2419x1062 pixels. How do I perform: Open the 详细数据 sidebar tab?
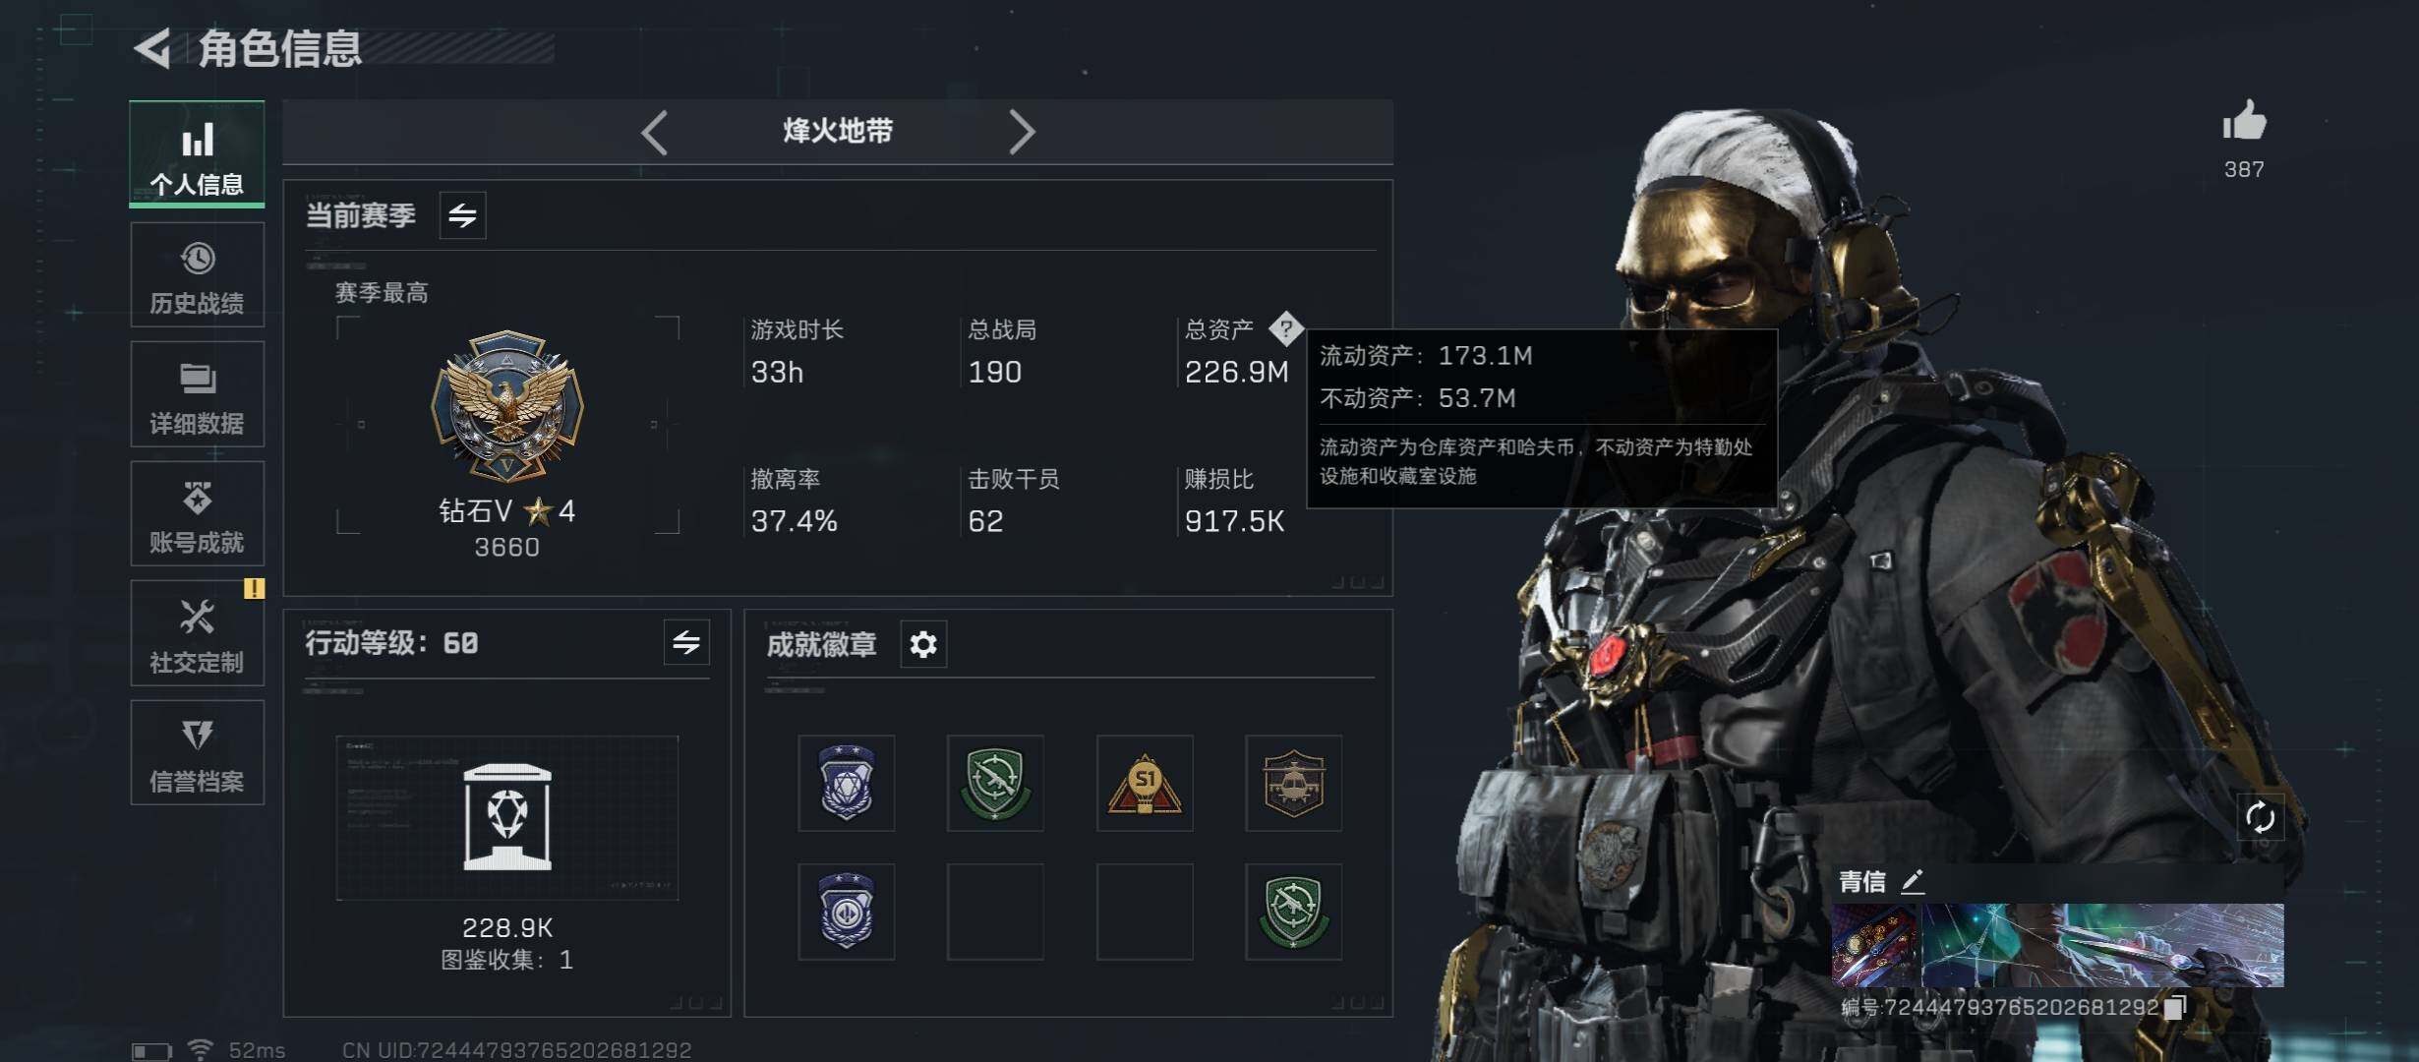[x=197, y=394]
